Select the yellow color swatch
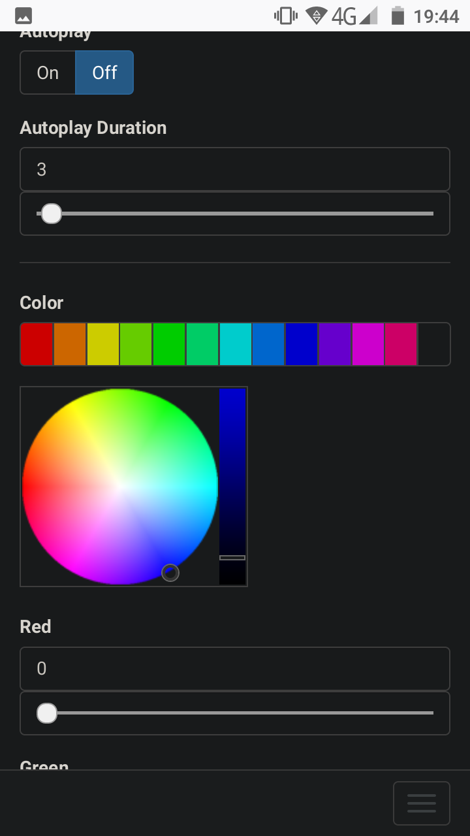470x836 pixels. (103, 344)
